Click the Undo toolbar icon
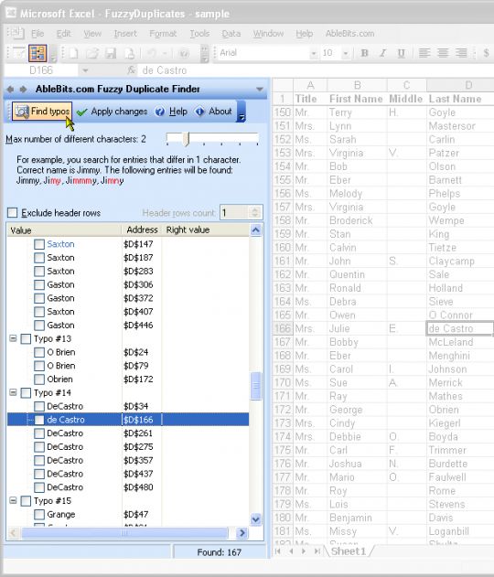Viewport: 494px width, 577px height. click(x=151, y=53)
